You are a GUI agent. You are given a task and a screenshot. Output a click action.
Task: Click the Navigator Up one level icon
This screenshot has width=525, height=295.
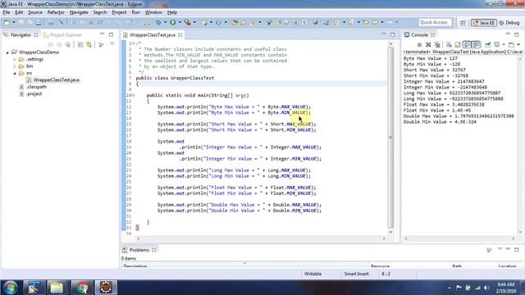pyautogui.click(x=68, y=44)
